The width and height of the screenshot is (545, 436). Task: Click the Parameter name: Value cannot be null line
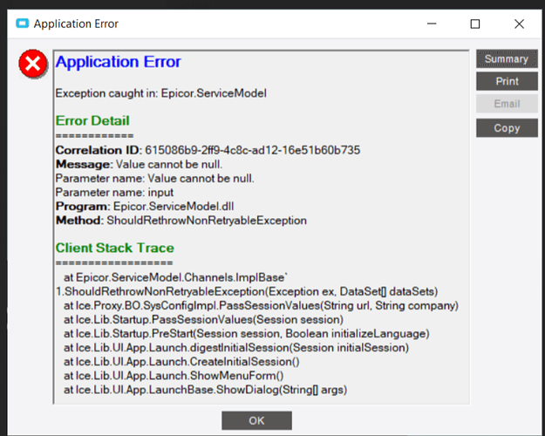(x=154, y=179)
